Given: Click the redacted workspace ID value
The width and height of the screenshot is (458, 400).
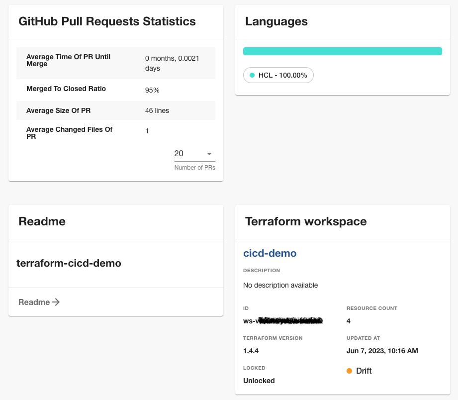Looking at the screenshot, I should tap(282, 321).
